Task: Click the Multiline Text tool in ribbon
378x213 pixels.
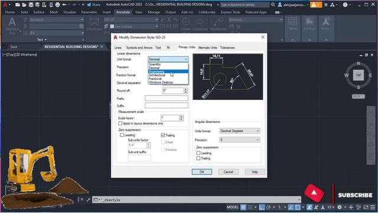Action: tap(12, 26)
